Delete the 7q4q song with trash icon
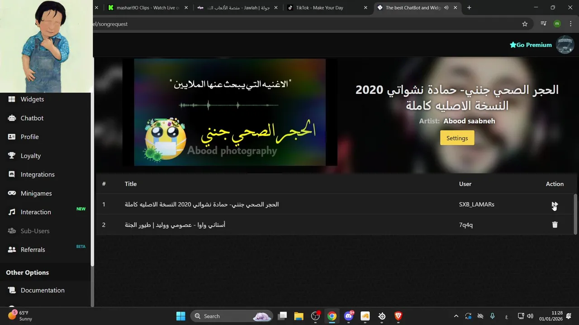The image size is (579, 325). pos(555,225)
